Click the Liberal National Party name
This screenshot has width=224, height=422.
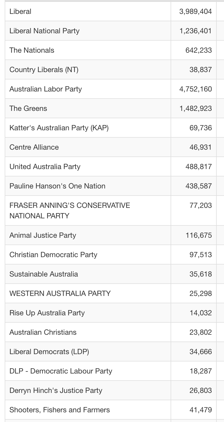pyautogui.click(x=44, y=31)
